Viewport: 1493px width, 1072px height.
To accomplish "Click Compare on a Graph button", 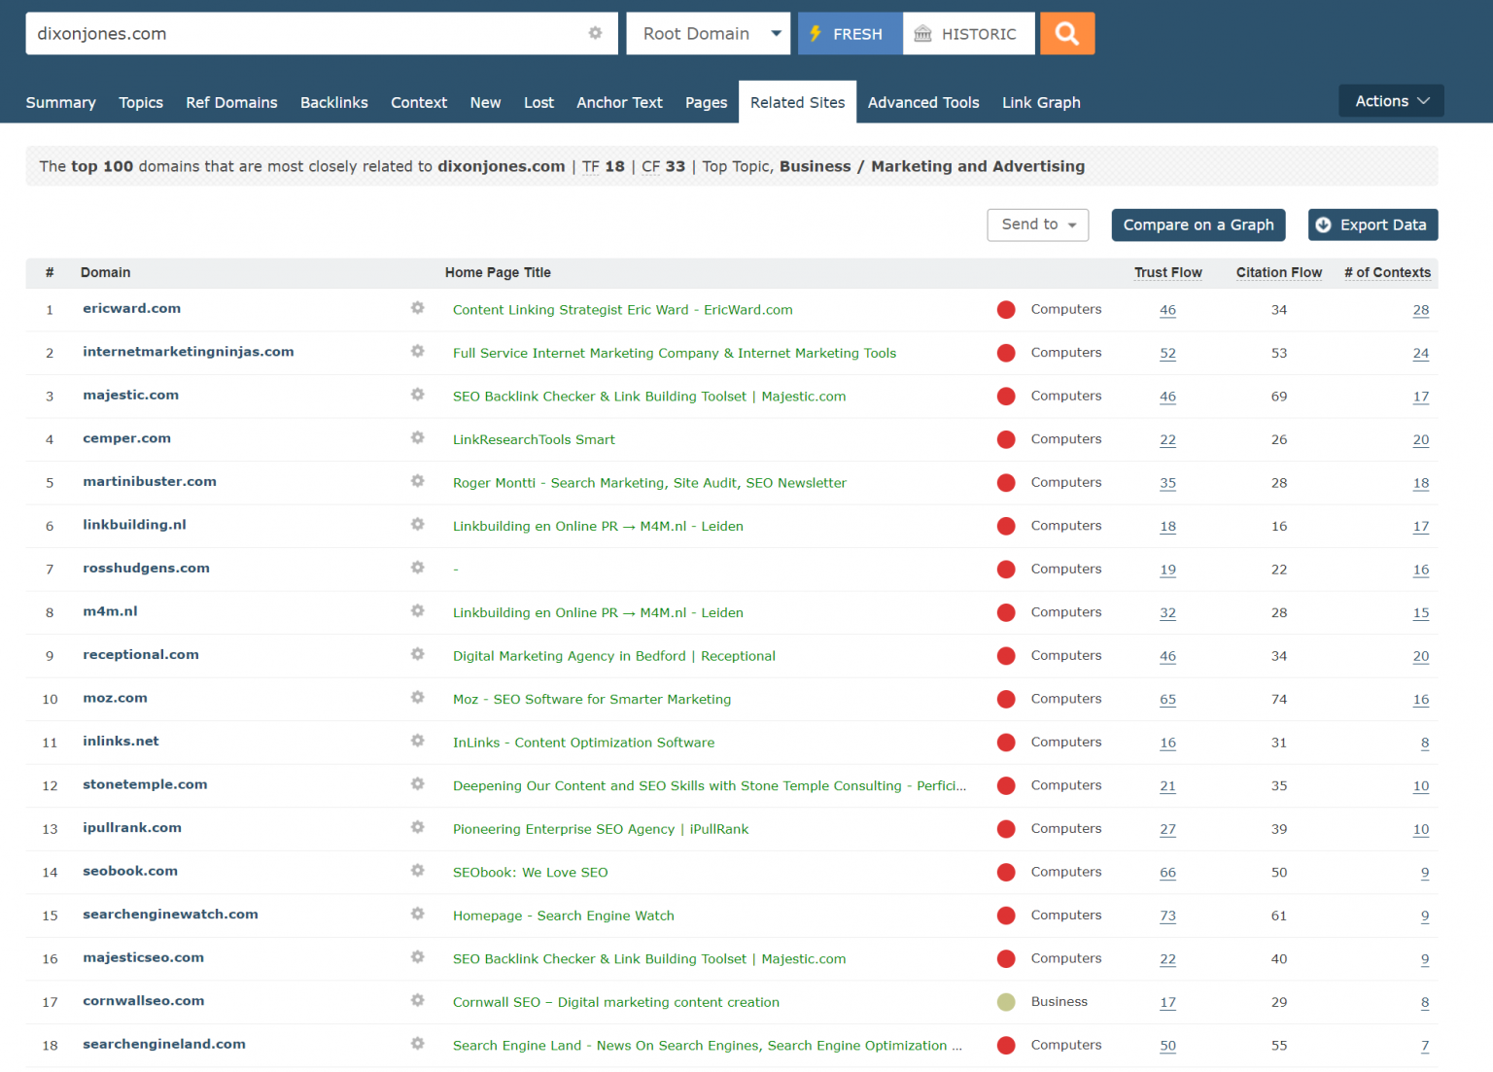I will [x=1198, y=225].
